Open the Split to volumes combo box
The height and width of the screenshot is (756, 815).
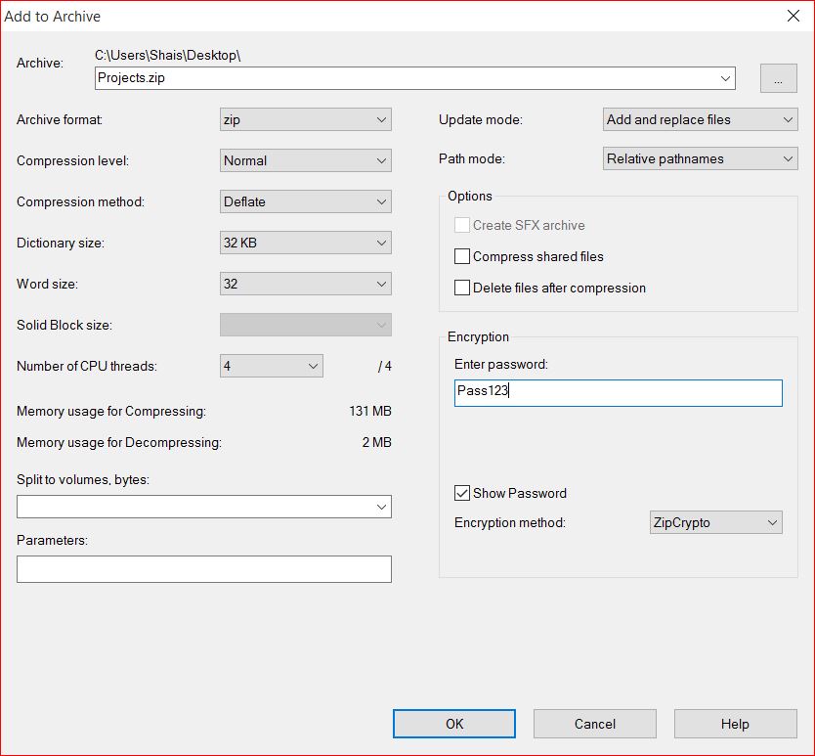pos(203,507)
